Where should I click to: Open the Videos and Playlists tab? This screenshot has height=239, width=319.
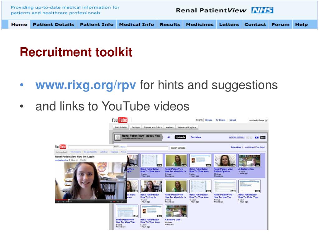pyautogui.click(x=187, y=127)
